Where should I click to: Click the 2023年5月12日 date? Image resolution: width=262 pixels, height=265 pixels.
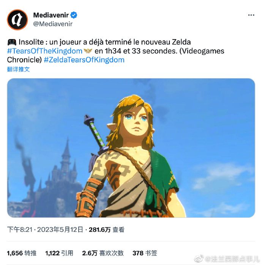[x=60, y=229]
